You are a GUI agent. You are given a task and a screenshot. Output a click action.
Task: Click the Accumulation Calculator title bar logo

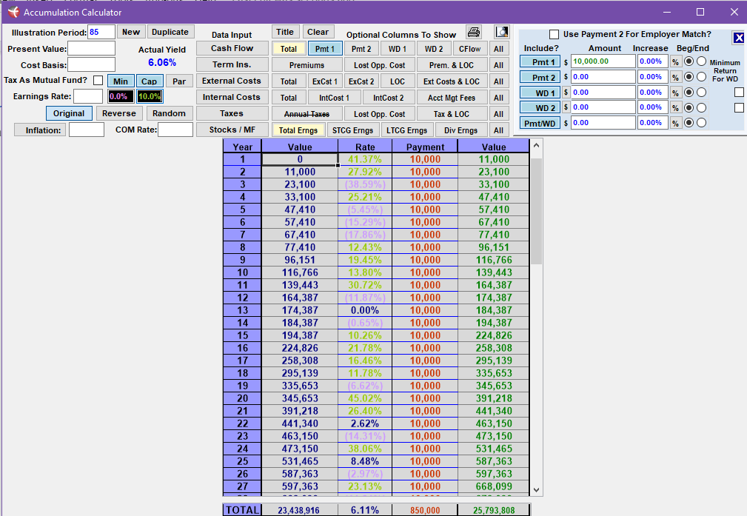pos(13,13)
